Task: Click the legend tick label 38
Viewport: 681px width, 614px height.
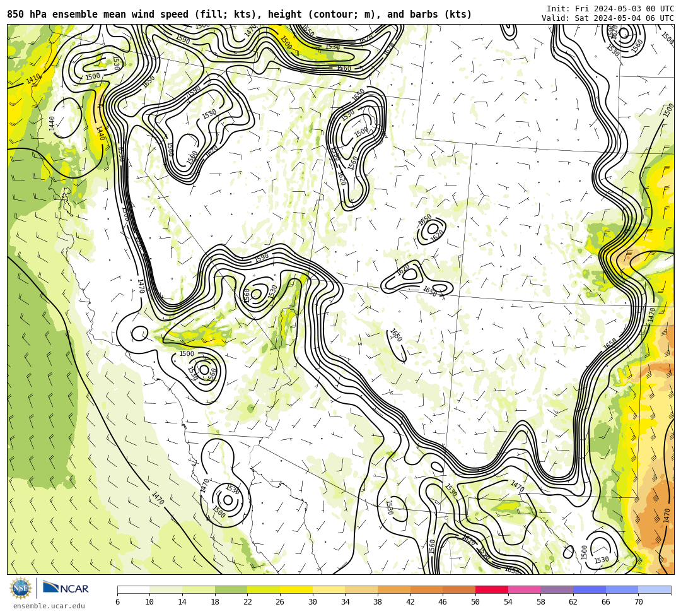Action: [x=378, y=602]
